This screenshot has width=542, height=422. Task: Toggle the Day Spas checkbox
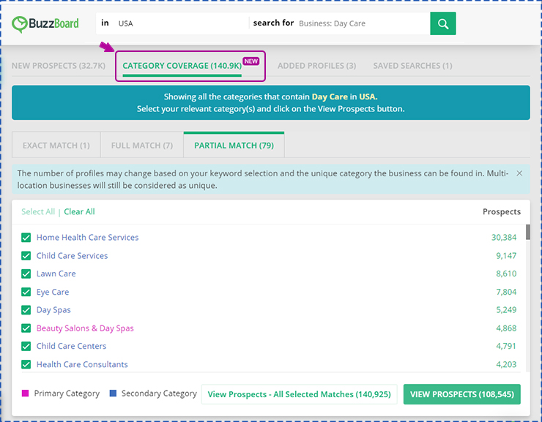26,310
